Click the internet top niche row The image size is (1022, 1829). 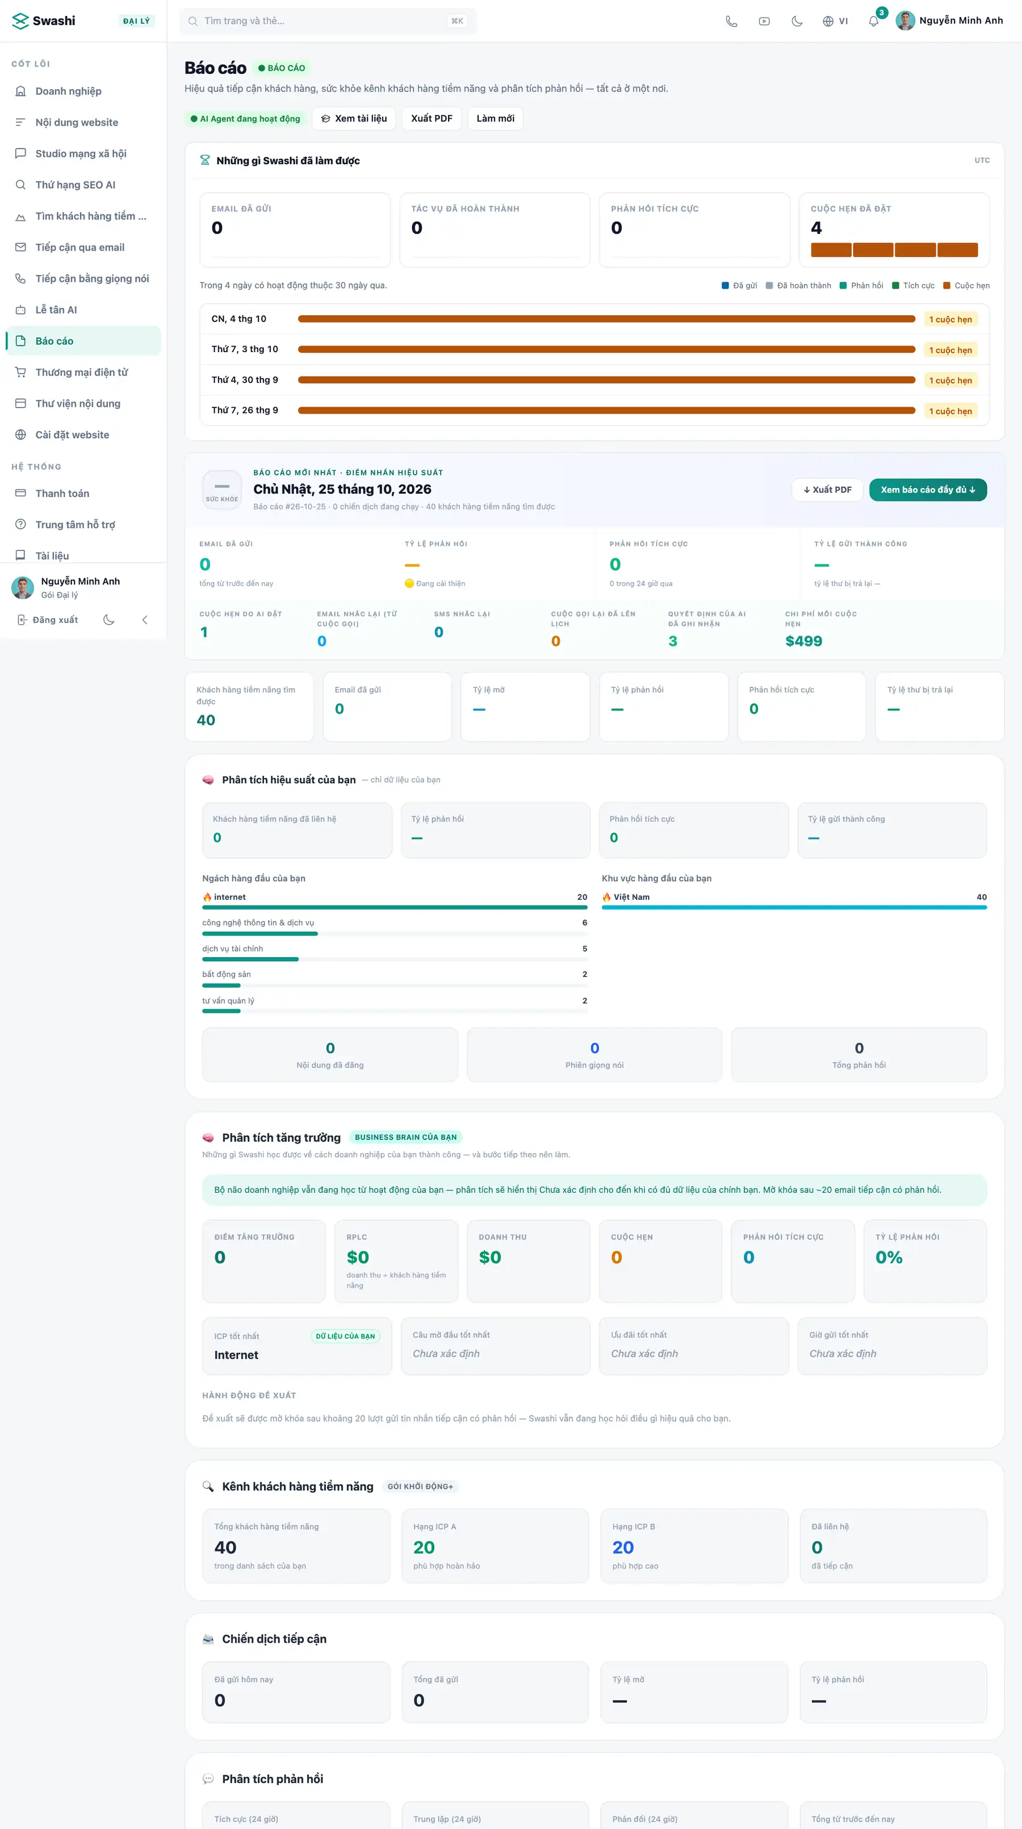point(395,901)
